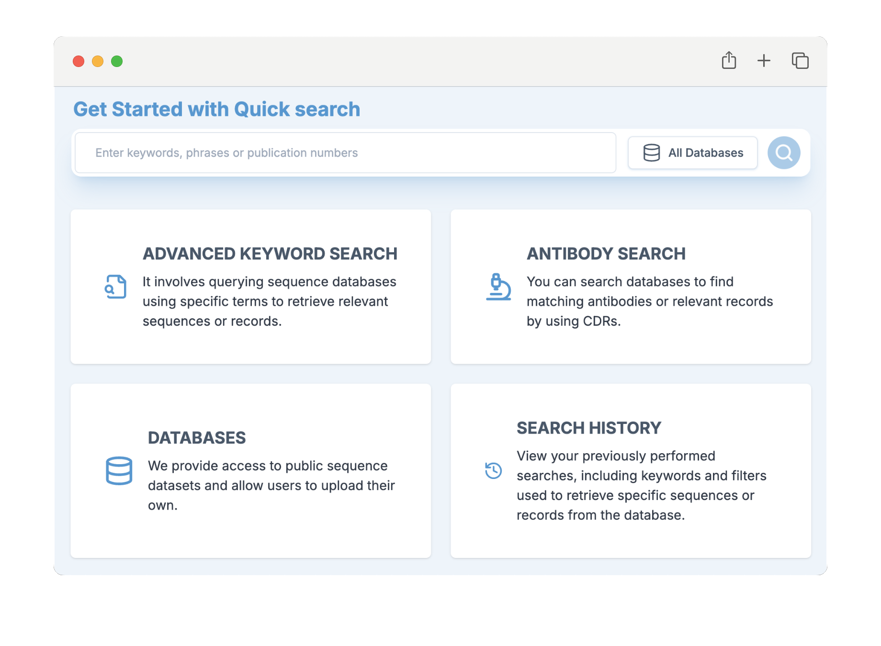Click the Databases card description text

[x=271, y=485]
